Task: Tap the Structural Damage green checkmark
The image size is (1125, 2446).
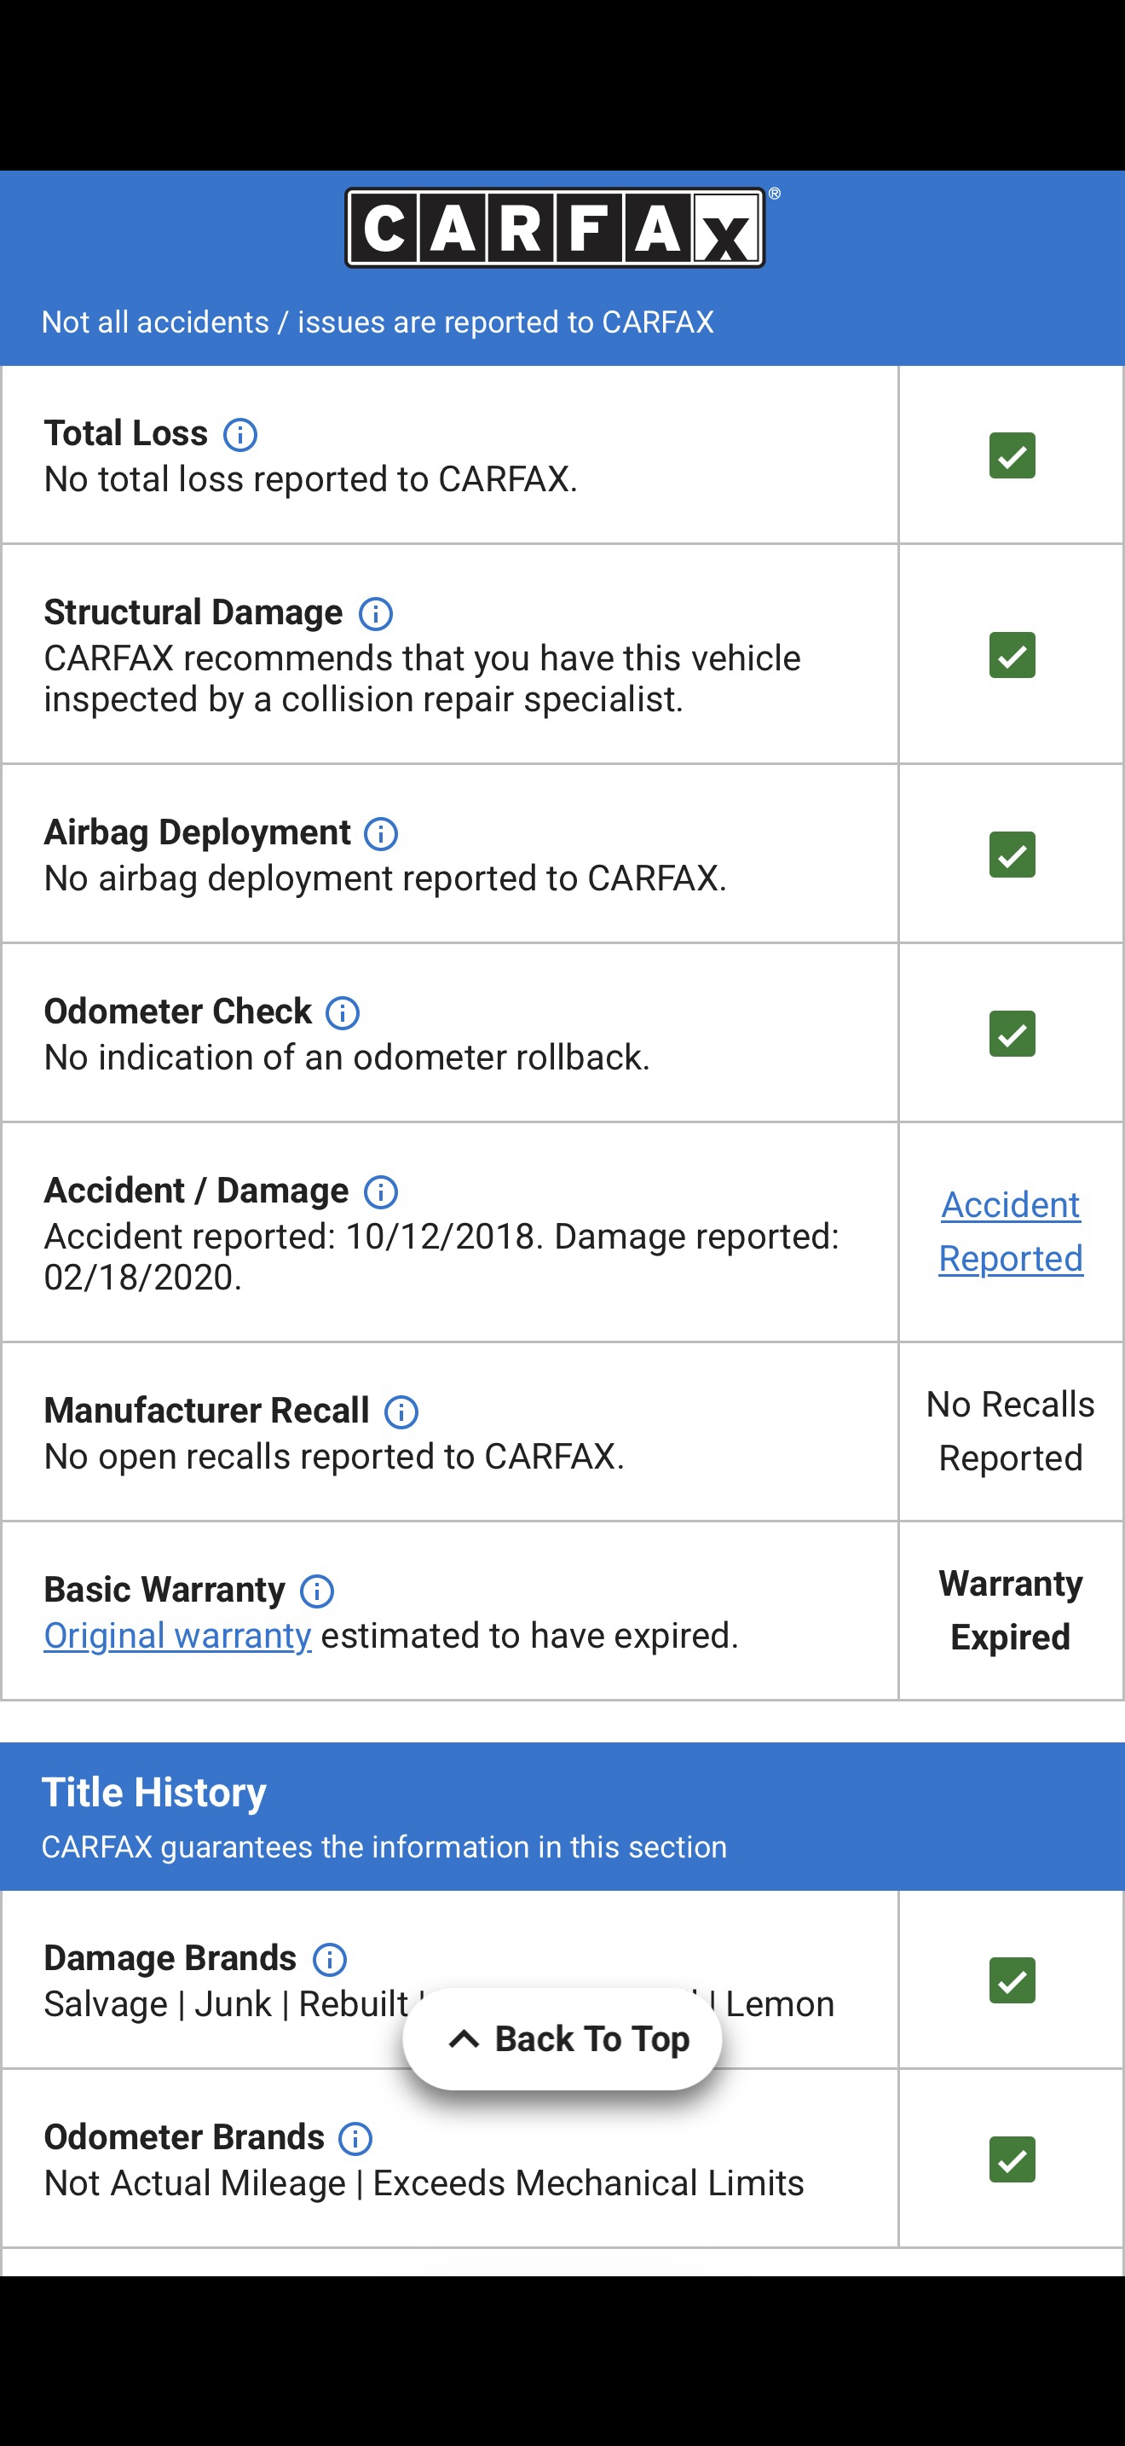Action: 1012,655
